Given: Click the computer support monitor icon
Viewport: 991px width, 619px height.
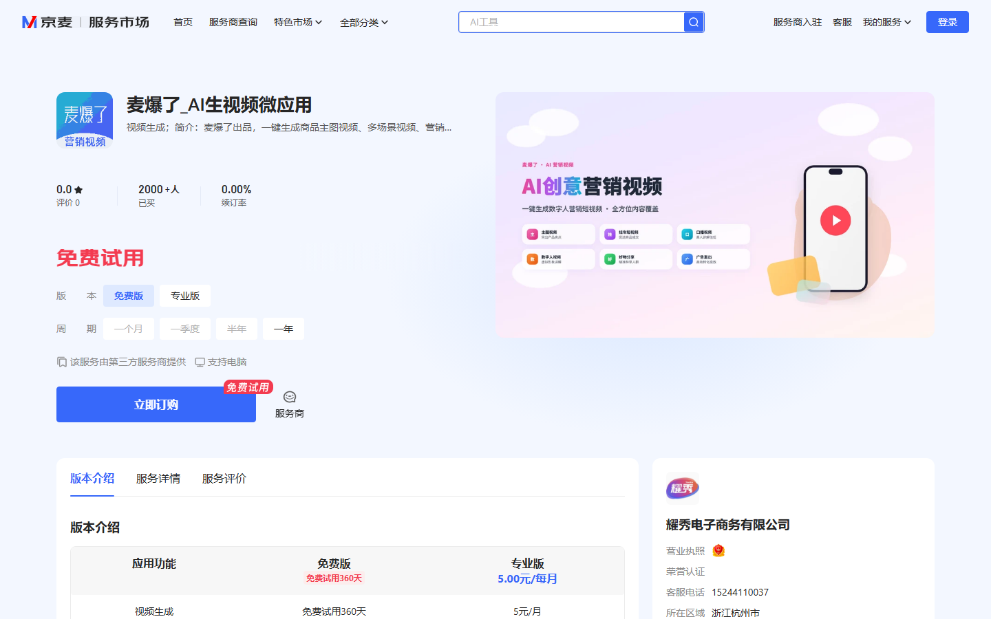Looking at the screenshot, I should (200, 362).
